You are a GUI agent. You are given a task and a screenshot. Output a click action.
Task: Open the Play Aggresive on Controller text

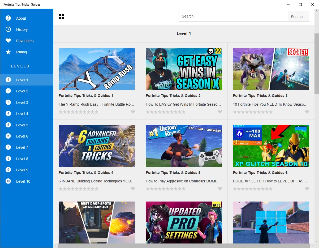click(183, 181)
